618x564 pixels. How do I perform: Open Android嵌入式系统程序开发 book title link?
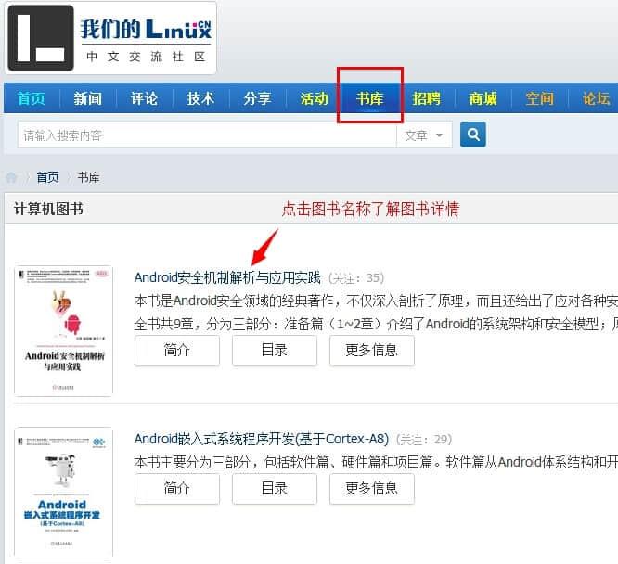262,439
